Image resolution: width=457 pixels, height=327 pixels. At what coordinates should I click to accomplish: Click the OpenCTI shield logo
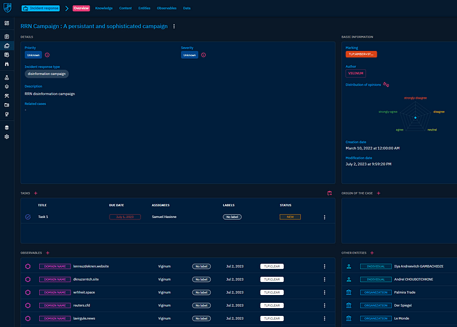(7, 8)
